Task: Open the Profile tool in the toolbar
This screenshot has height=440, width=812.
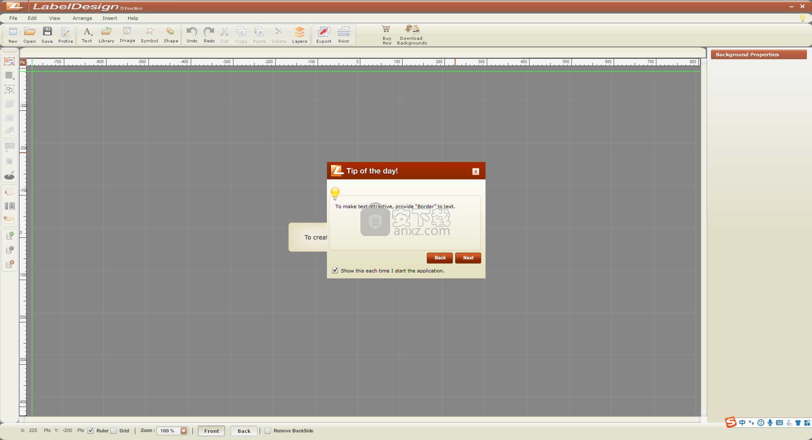Action: (66, 35)
